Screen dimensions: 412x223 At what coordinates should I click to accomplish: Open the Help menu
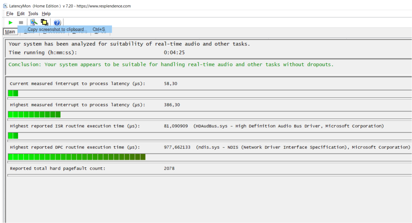(x=46, y=13)
